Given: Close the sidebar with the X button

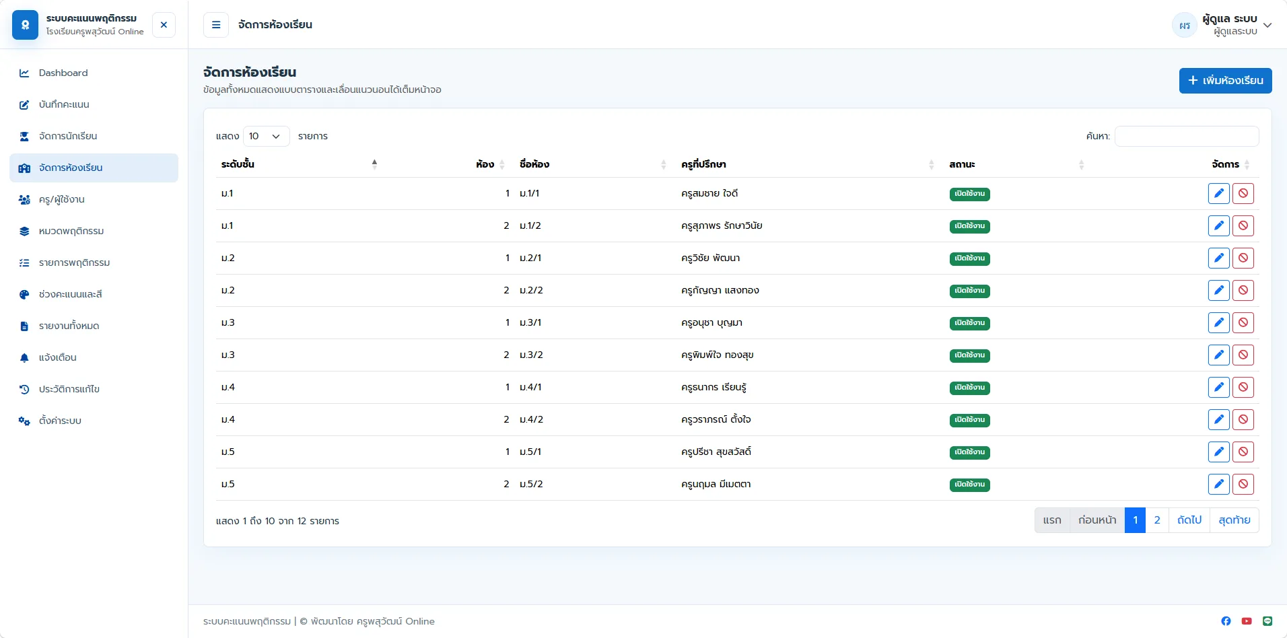Looking at the screenshot, I should coord(164,25).
